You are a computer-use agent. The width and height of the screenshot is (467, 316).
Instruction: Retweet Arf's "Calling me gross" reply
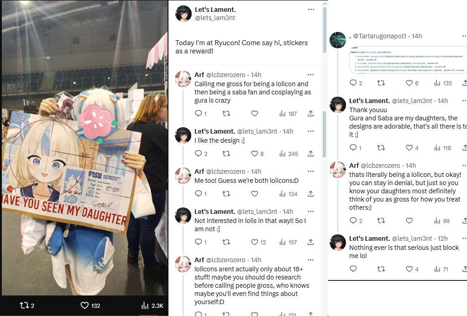click(226, 114)
